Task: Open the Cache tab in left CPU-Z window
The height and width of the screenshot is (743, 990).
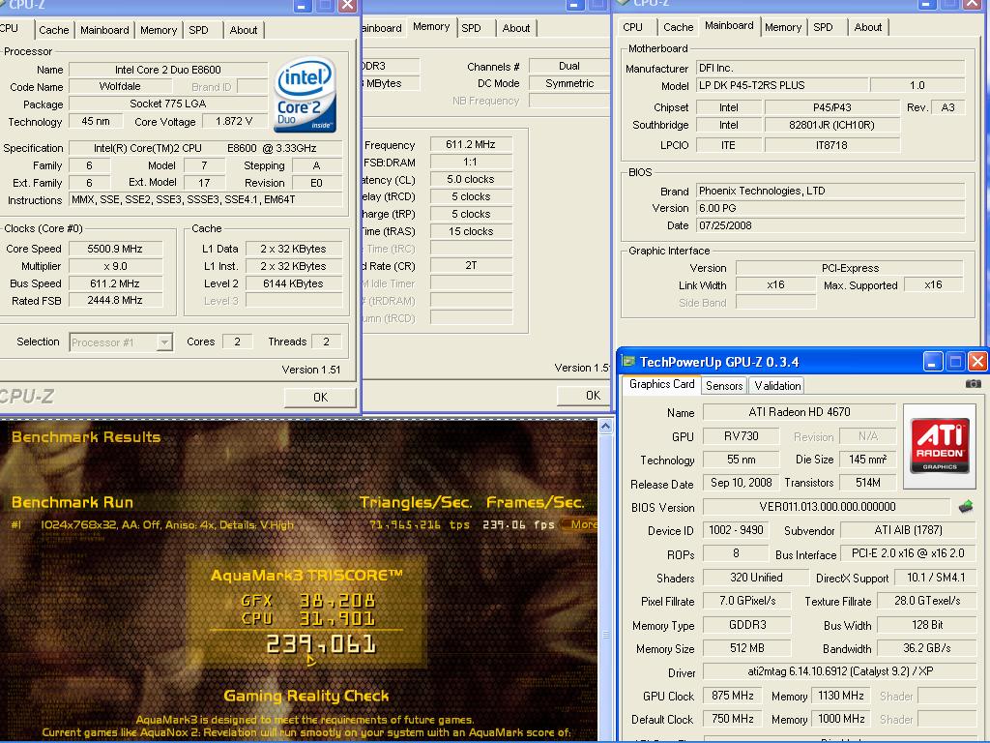Action: click(54, 30)
